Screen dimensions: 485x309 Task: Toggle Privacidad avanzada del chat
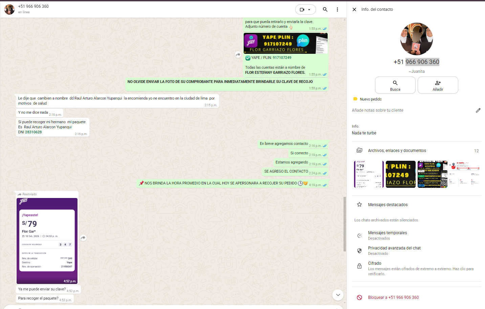(x=394, y=250)
